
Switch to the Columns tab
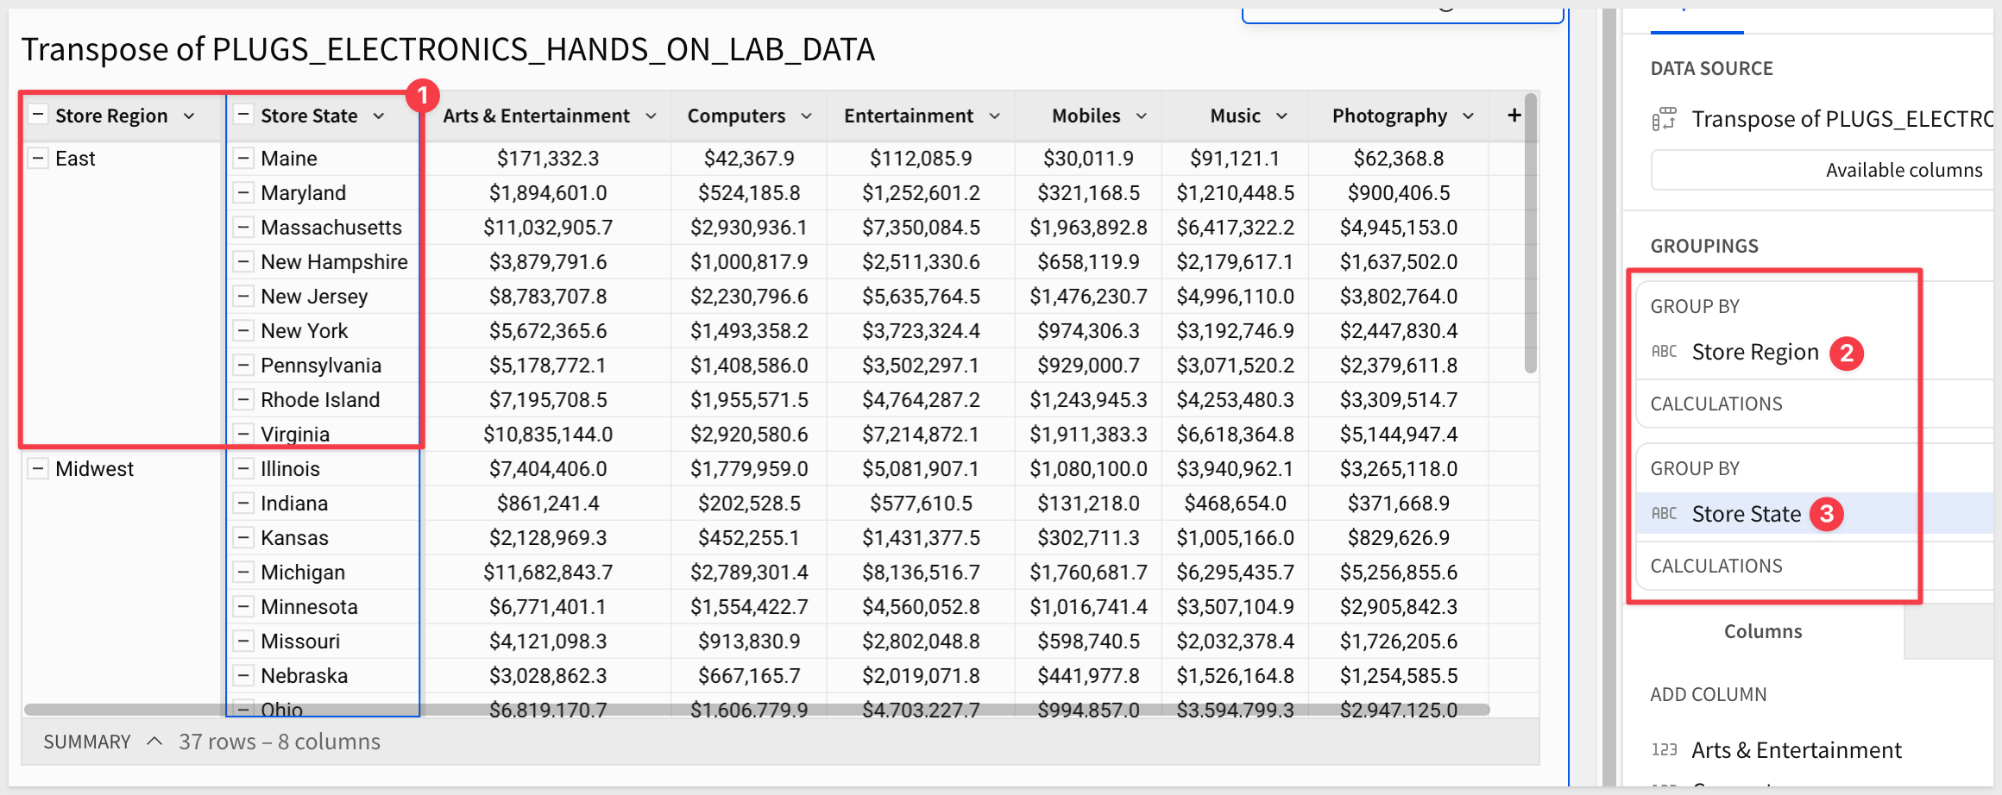click(x=1762, y=631)
